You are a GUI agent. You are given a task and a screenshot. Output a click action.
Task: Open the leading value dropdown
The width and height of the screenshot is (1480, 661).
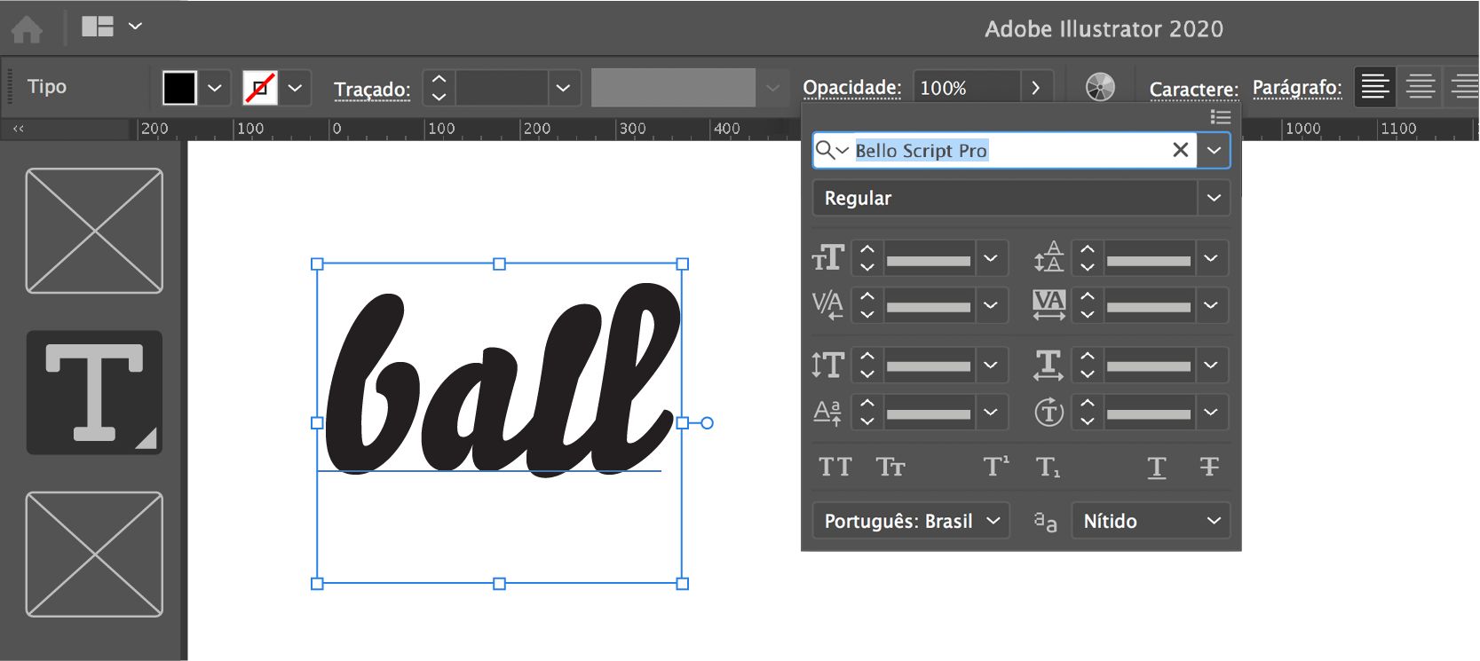click(1211, 258)
